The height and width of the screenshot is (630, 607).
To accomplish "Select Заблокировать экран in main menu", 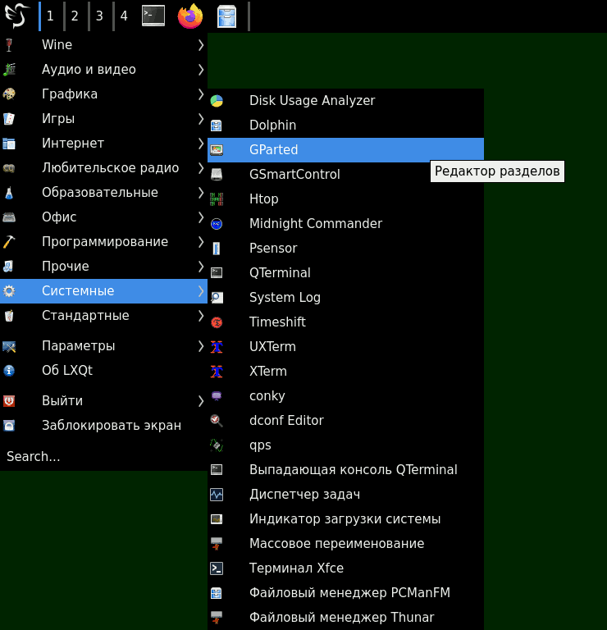I will click(x=103, y=426).
